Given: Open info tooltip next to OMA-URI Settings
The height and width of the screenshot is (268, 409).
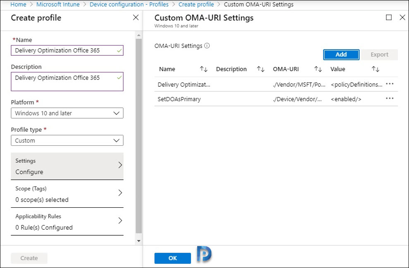Looking at the screenshot, I should [207, 46].
